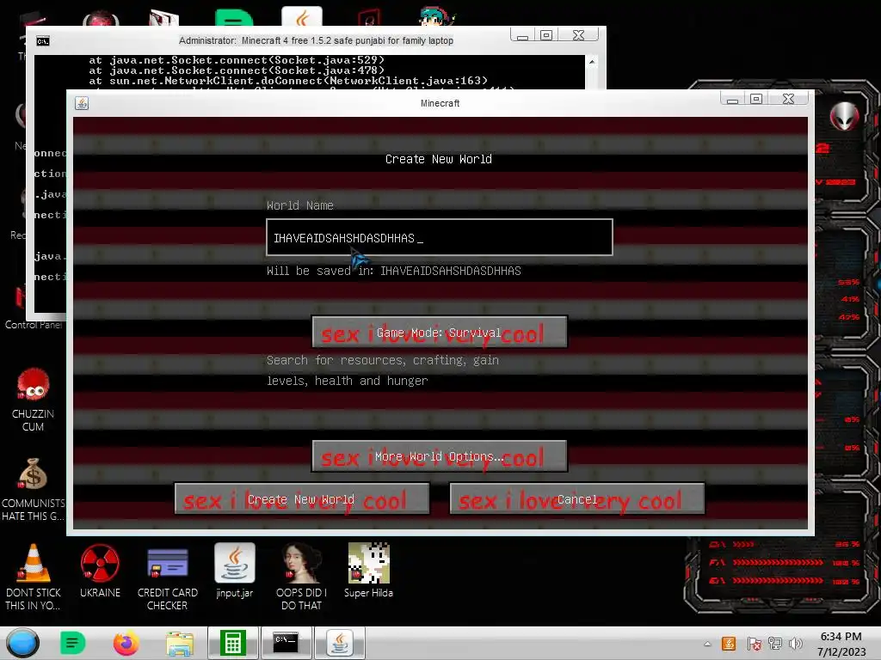Open More World Options

(440, 456)
